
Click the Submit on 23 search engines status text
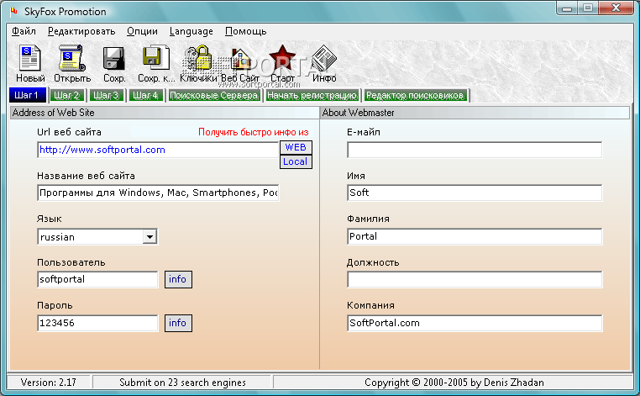coord(182,383)
